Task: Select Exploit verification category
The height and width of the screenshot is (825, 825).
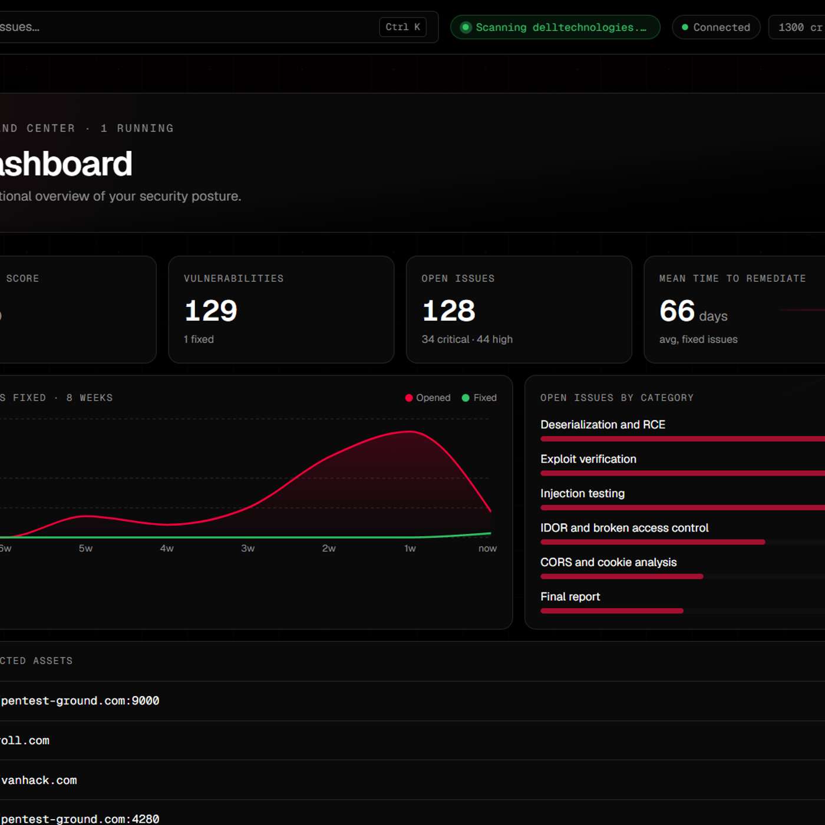Action: point(588,459)
